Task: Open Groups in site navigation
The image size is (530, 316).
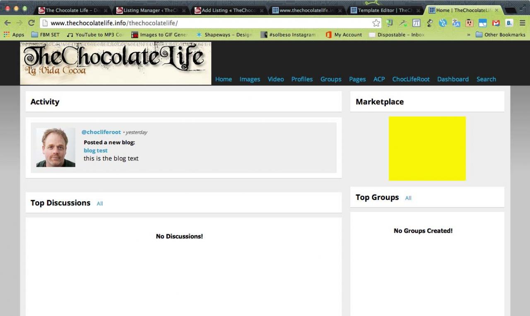Action: click(x=331, y=79)
